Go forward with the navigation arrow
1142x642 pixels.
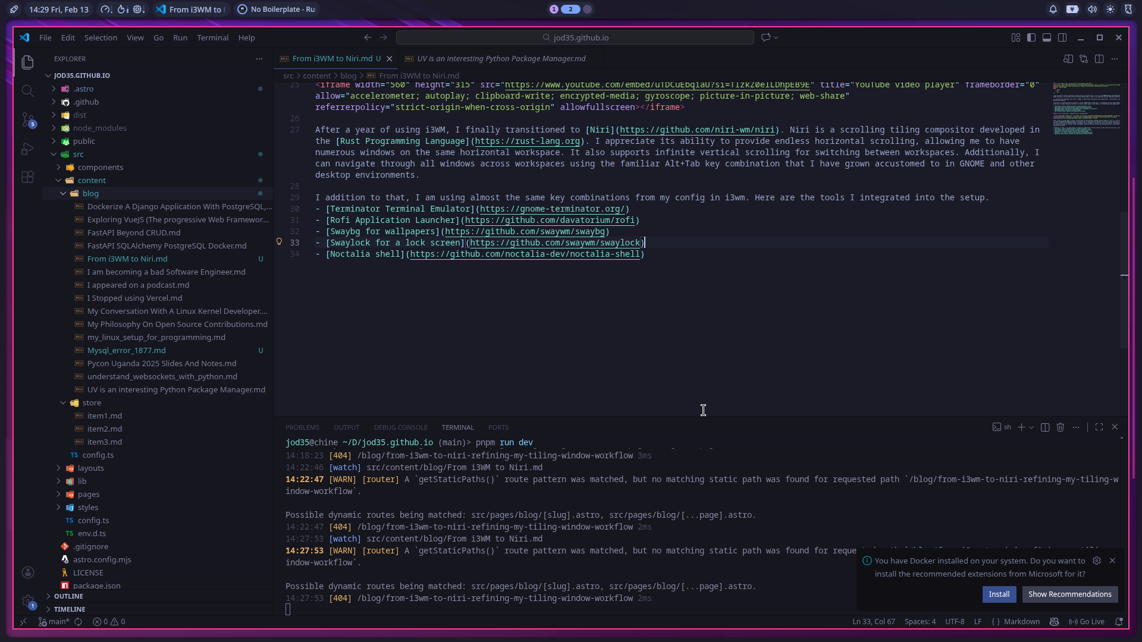point(383,37)
